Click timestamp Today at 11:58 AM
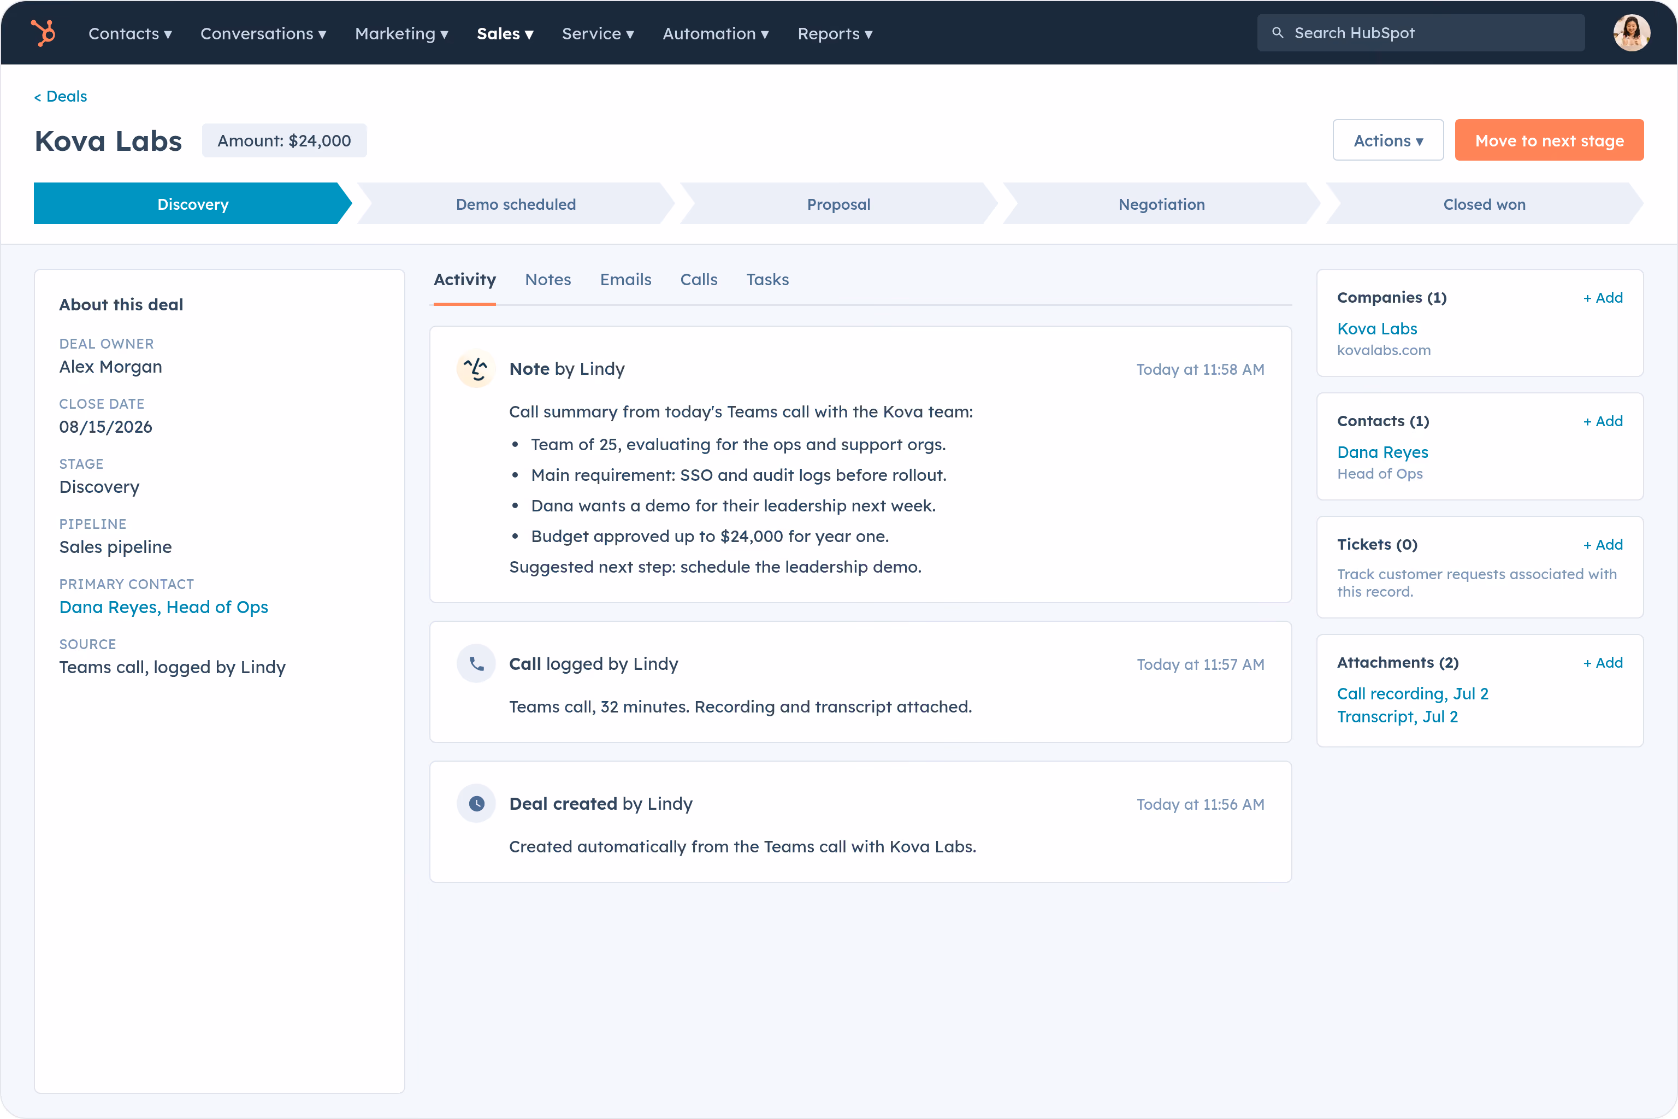This screenshot has width=1678, height=1119. pyautogui.click(x=1200, y=370)
